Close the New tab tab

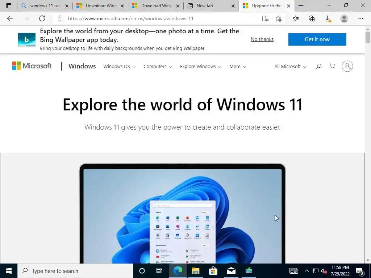(233, 6)
